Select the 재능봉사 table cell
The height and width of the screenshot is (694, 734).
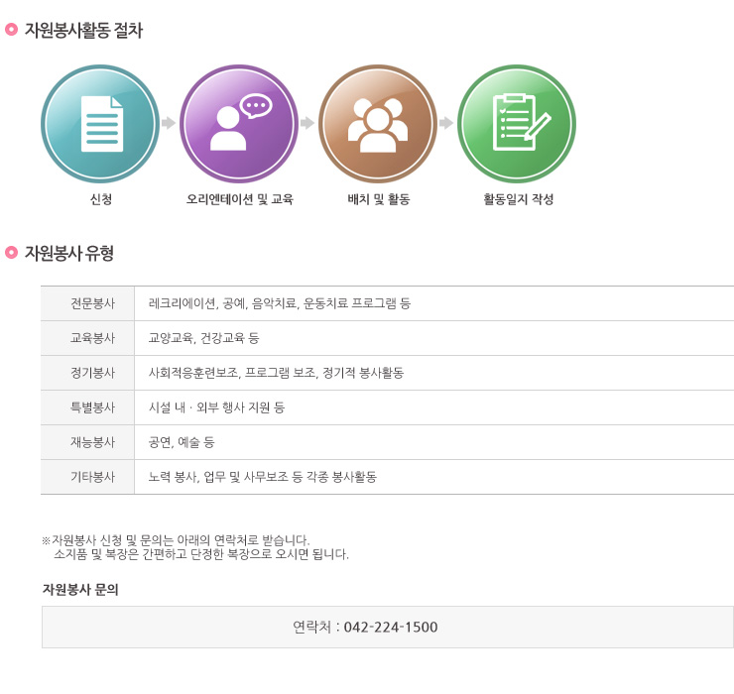(87, 442)
